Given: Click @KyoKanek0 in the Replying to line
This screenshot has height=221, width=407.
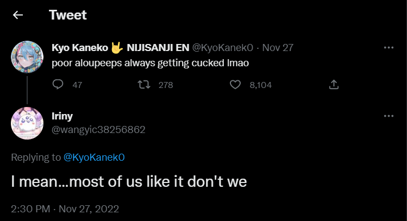Looking at the screenshot, I should [95, 157].
